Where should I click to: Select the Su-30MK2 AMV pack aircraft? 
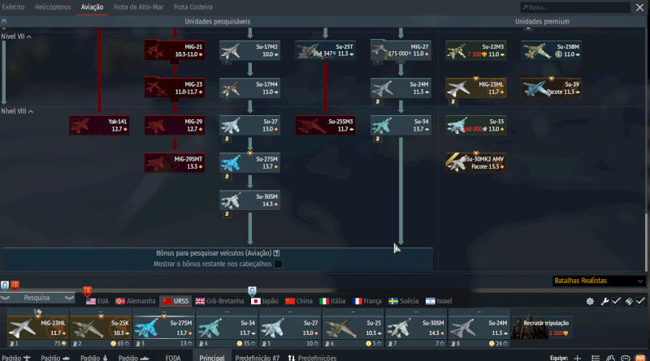point(476,163)
